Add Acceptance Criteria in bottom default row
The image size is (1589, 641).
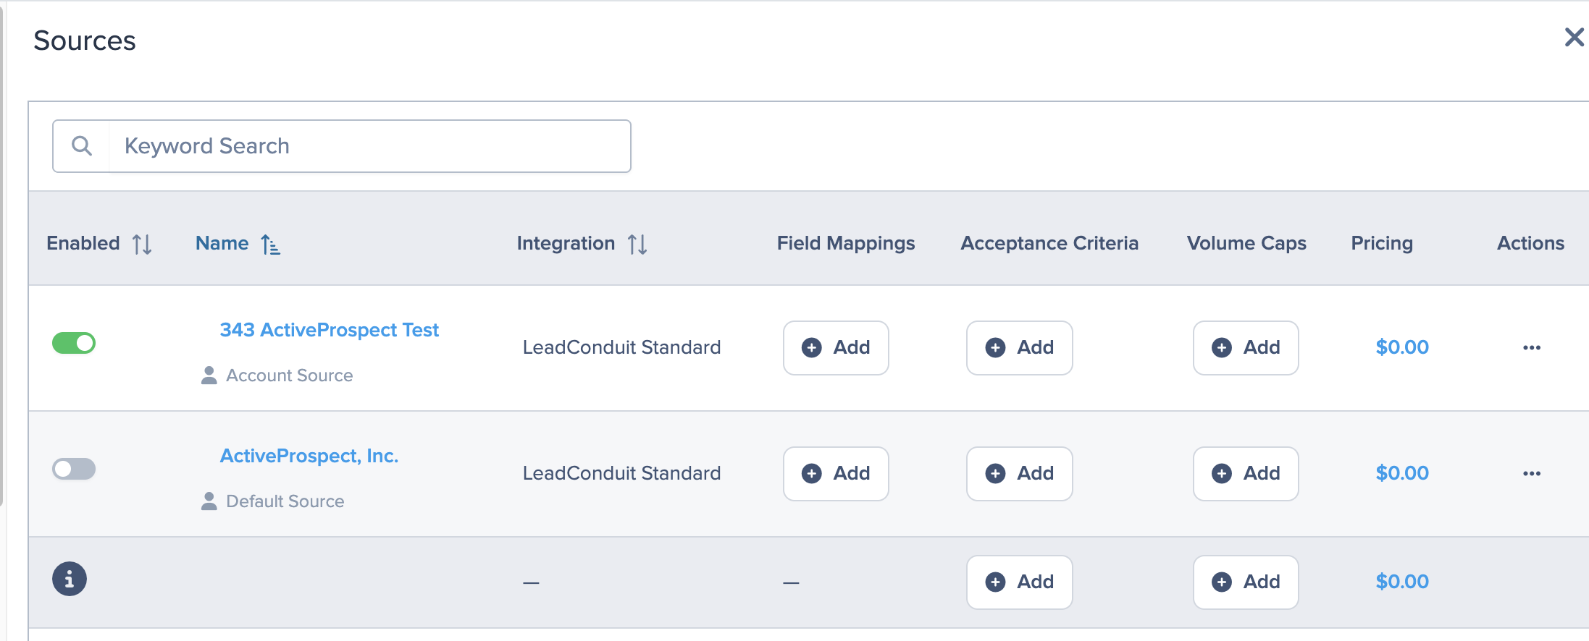point(1020,582)
